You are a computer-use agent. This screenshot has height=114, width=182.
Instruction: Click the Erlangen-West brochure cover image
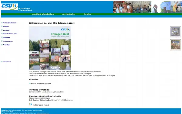pyautogui.click(x=50, y=48)
